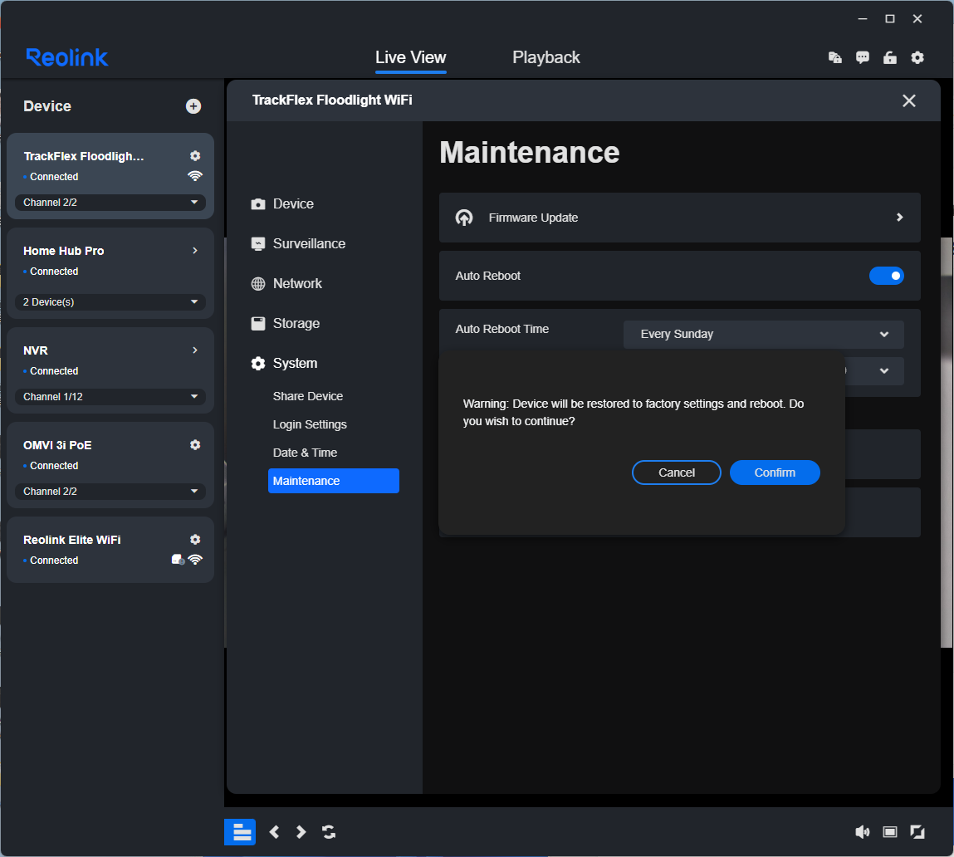The height and width of the screenshot is (857, 954).
Task: Select the TrackFlex Floodlight device name
Action: (84, 156)
